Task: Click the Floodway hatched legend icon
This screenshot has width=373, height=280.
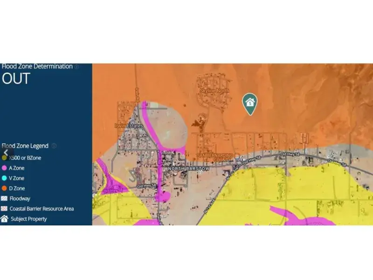Action: tap(5, 198)
